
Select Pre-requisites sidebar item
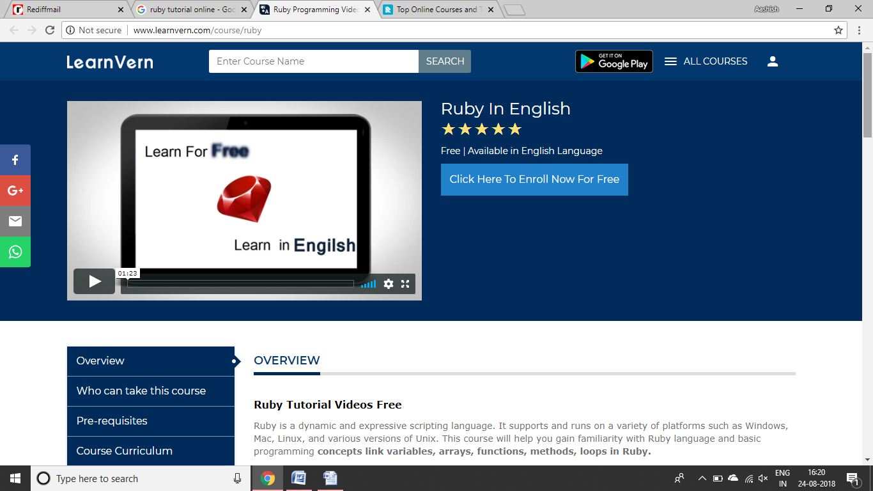151,421
